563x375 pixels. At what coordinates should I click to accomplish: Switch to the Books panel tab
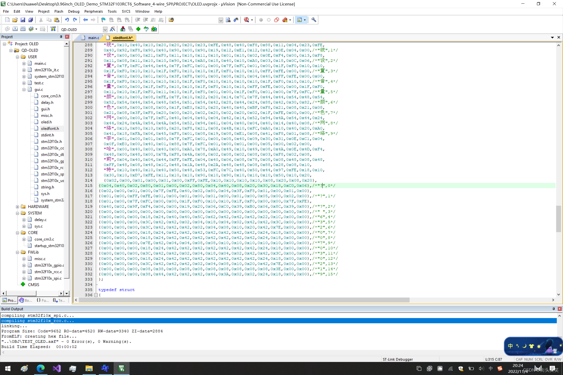tap(26, 300)
